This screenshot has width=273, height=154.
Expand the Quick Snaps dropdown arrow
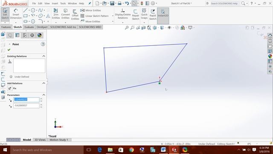point(144,23)
